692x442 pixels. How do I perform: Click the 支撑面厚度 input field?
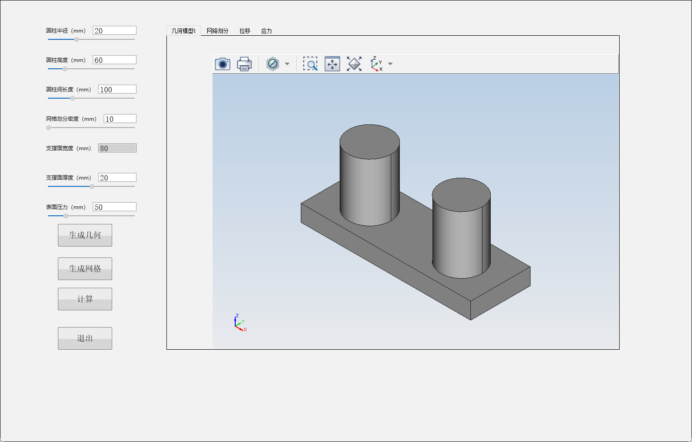coord(117,177)
